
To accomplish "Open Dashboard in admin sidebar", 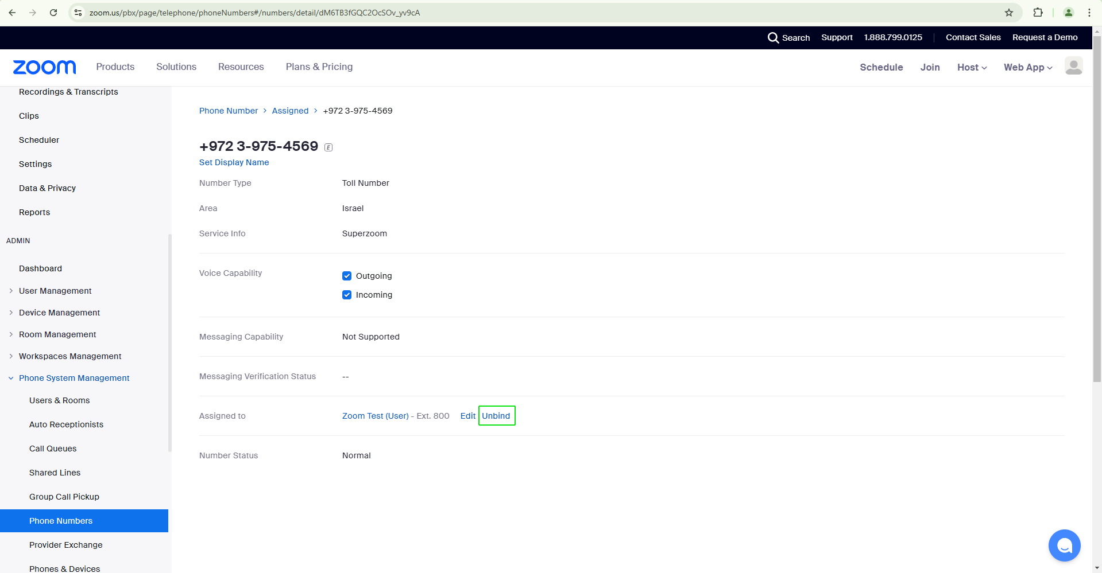I will 40,268.
